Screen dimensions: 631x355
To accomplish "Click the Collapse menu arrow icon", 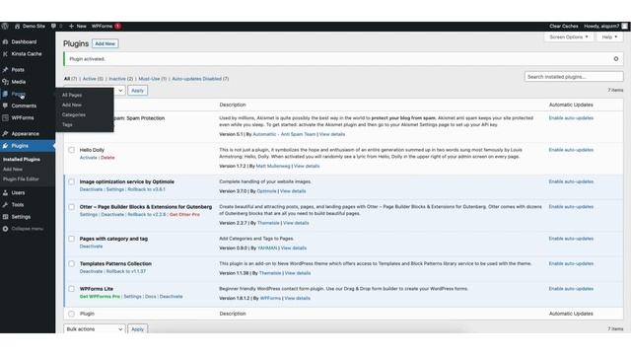I will pos(5,229).
